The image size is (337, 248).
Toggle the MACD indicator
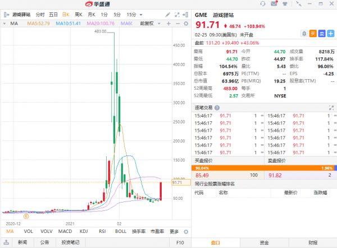pos(65,231)
